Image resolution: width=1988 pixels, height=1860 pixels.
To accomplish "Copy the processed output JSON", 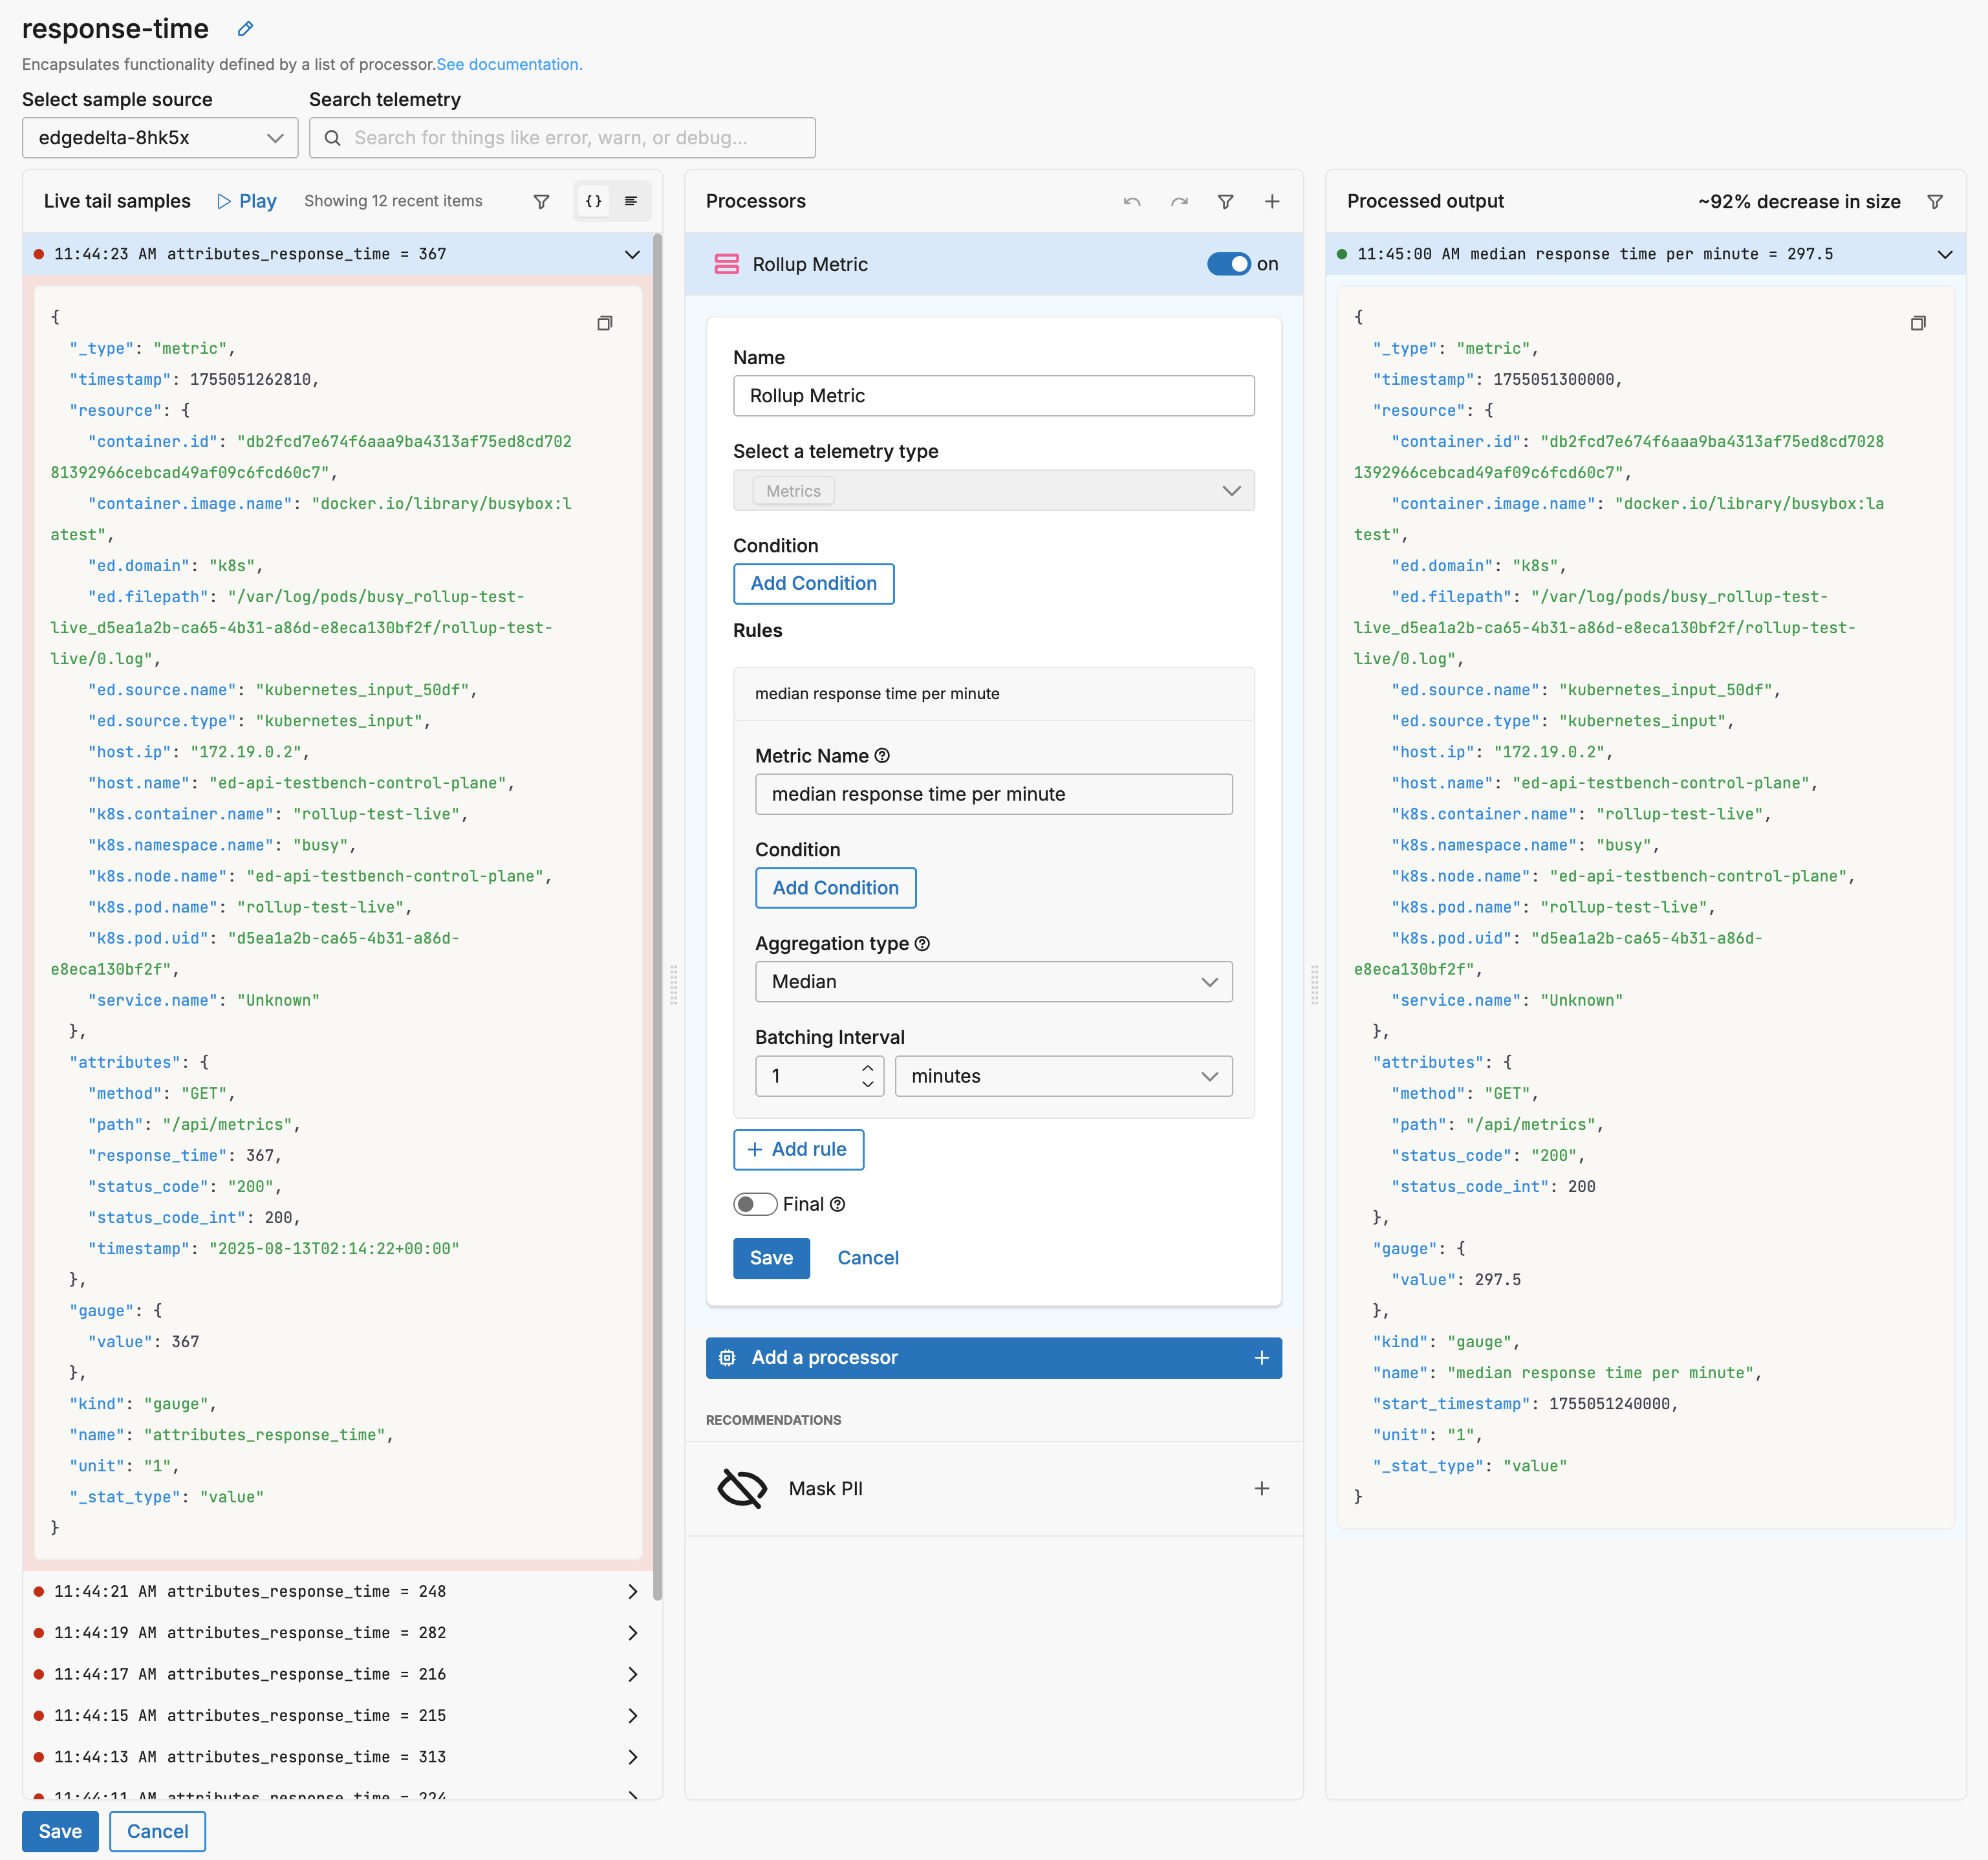I will [1917, 323].
